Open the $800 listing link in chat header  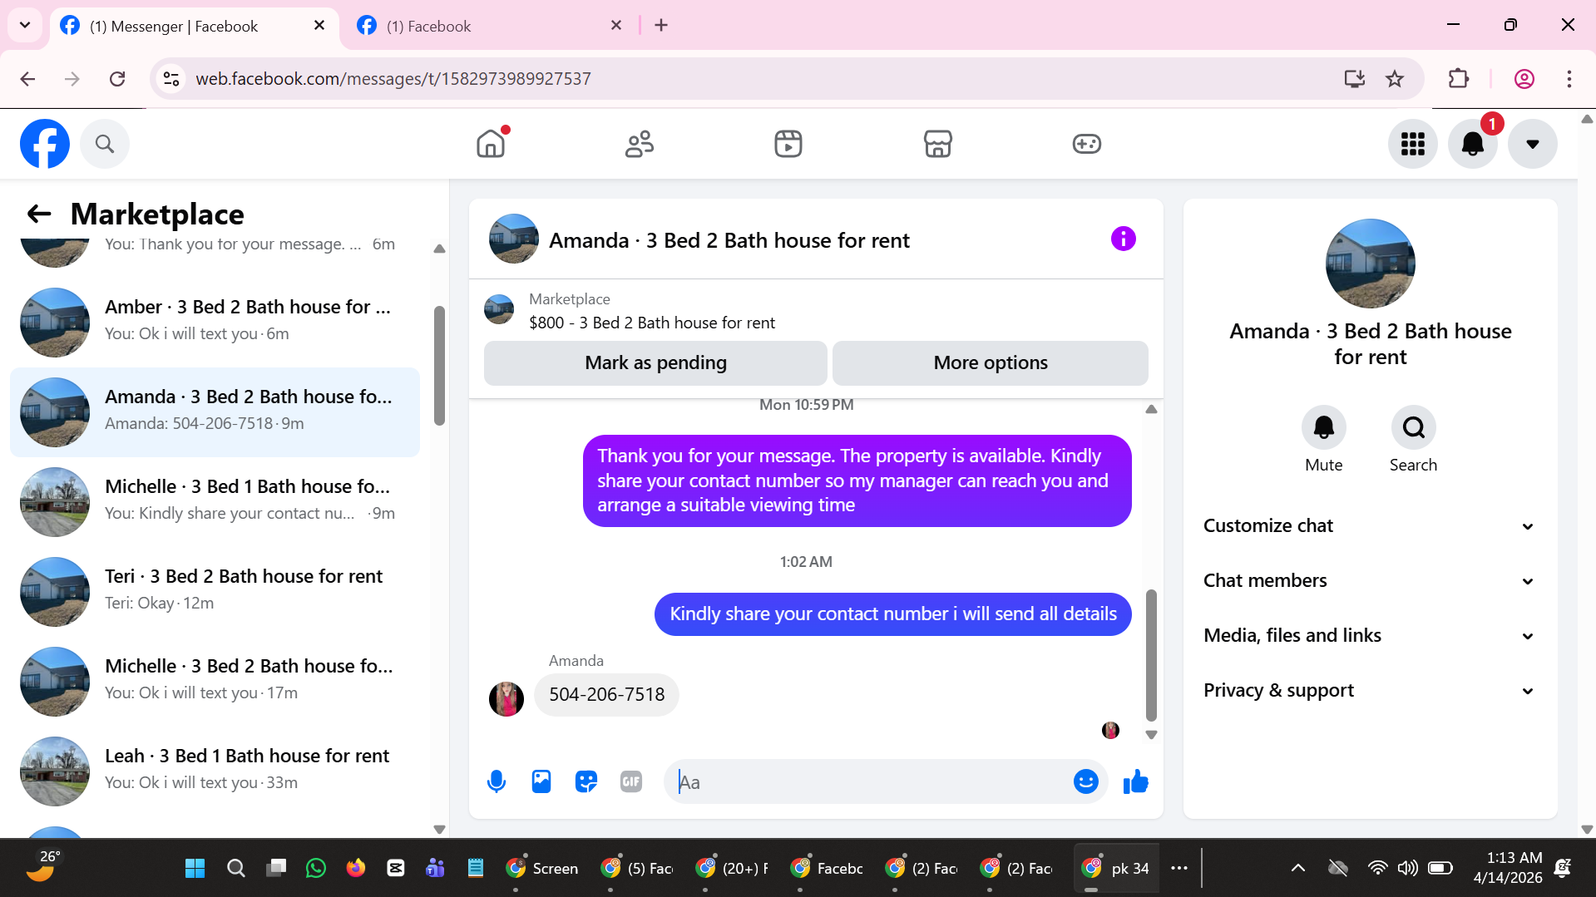[x=652, y=323]
